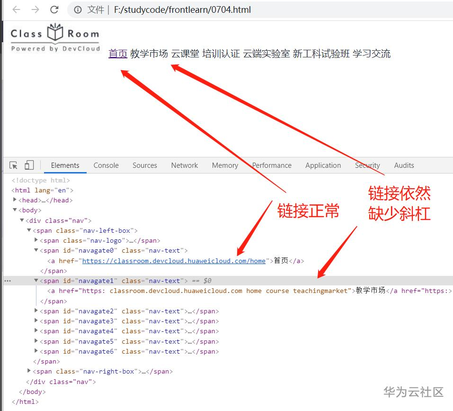Viewport: 453px width, 411px height.
Task: Collapse the body element node
Action: [x=15, y=210]
